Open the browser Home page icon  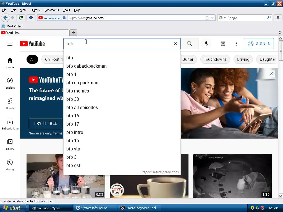pyautogui.click(x=31, y=18)
